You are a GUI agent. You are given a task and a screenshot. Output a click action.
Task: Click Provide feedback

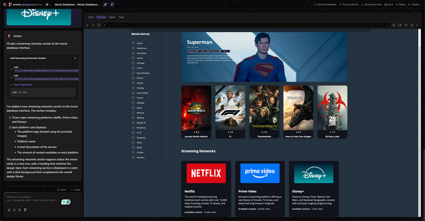325,4
